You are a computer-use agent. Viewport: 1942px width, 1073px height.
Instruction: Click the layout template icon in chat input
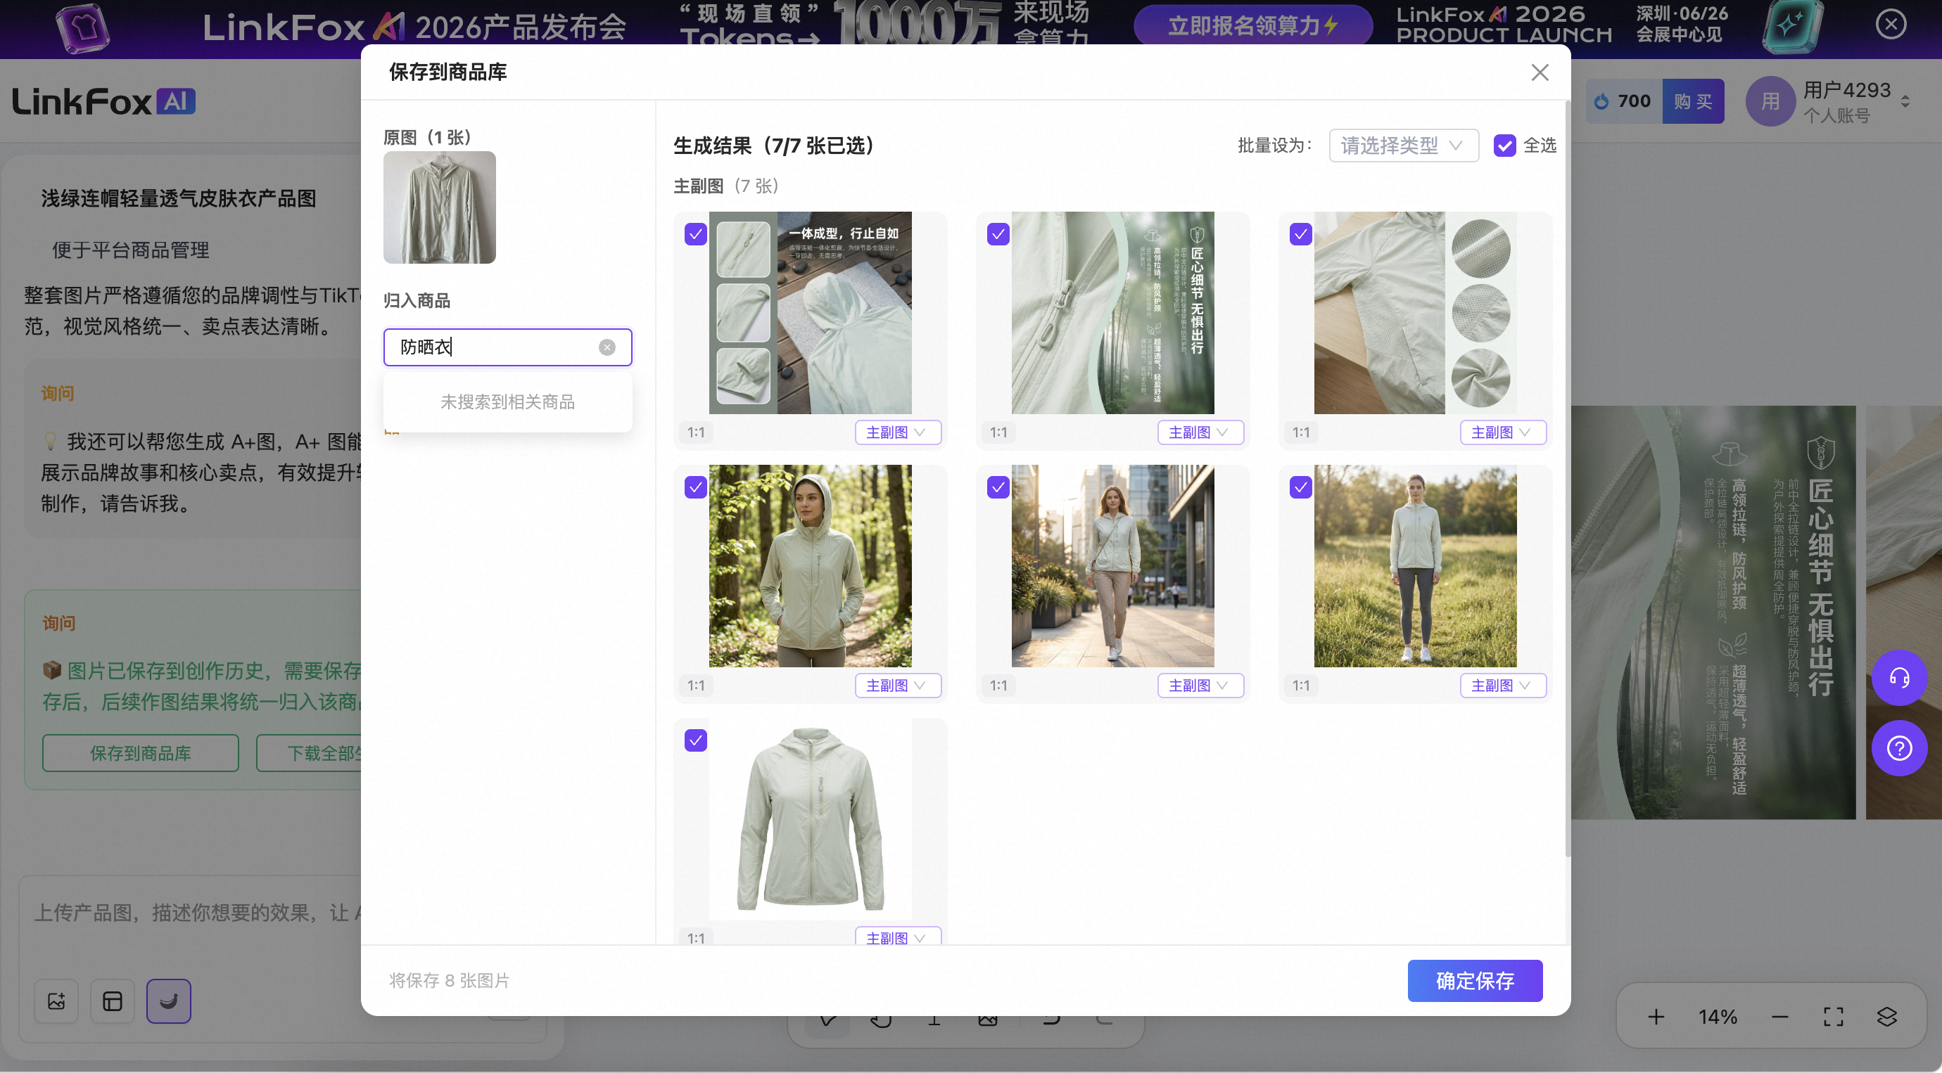click(x=113, y=1001)
